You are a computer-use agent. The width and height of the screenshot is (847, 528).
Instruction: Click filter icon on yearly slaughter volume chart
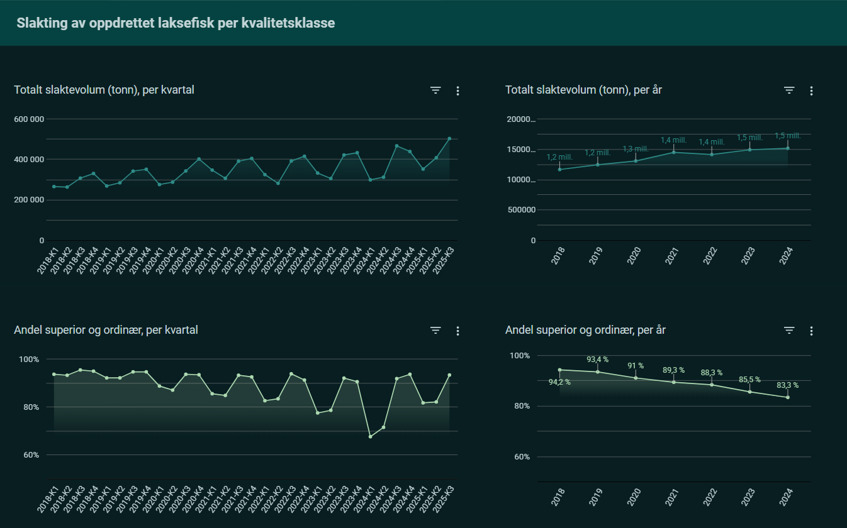(789, 91)
